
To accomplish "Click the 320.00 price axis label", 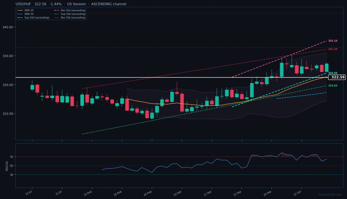I will tap(8, 85).
